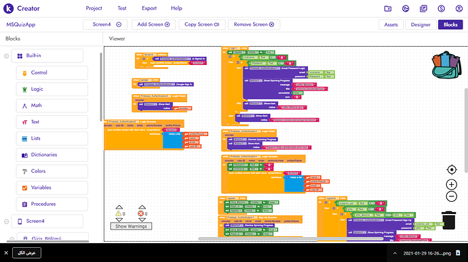Screen dimensions: 468x262
Task: Open the Project menu
Action: click(94, 8)
